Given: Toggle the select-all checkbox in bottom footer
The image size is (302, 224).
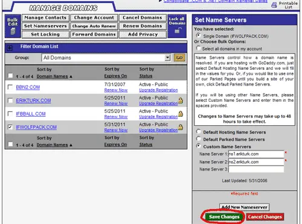Looking at the screenshot, I should (x=10, y=144).
